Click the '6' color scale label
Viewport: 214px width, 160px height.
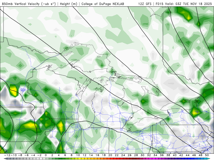tap(65, 155)
